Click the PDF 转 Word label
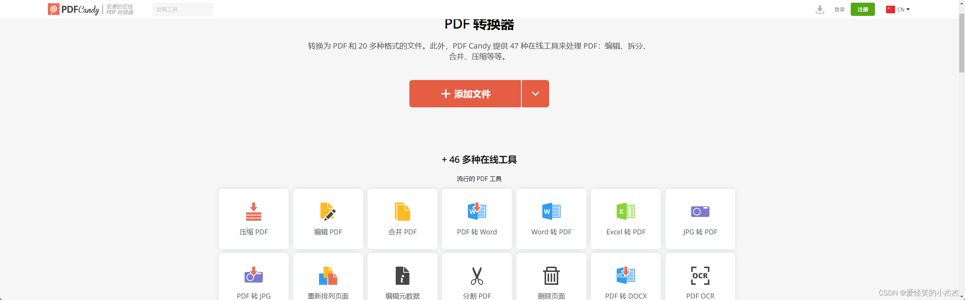Screen dimensions: 965x300 [x=477, y=232]
